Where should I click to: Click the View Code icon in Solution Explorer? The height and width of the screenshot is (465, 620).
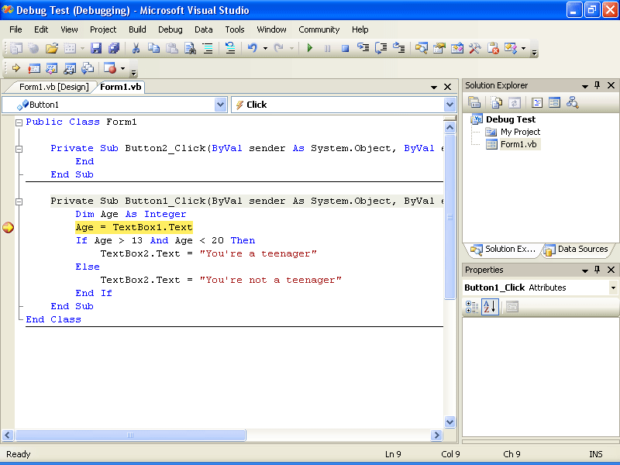(x=536, y=102)
